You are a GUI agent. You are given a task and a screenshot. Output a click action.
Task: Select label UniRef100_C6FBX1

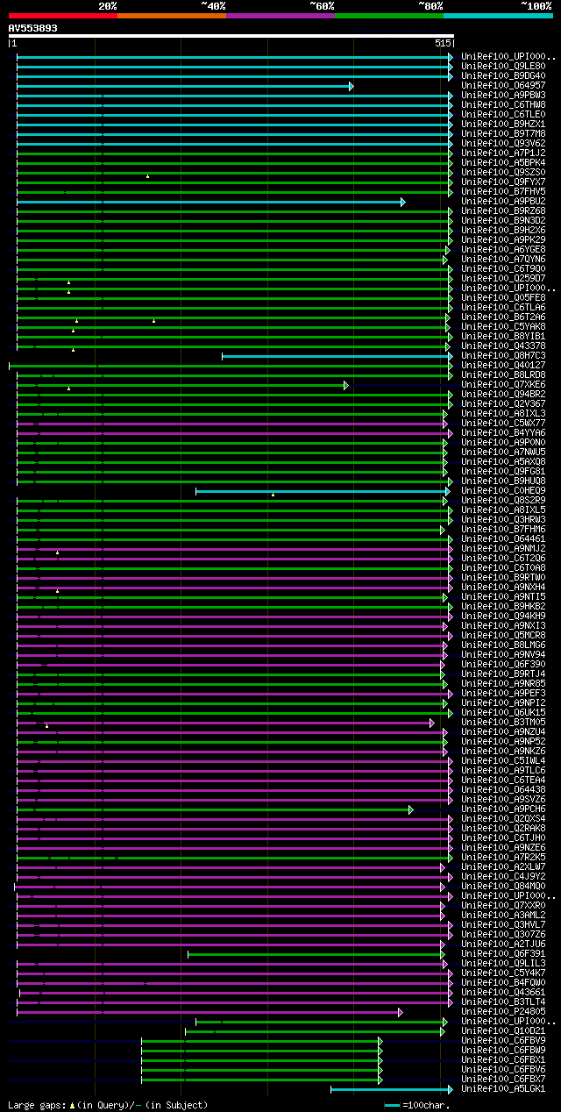tap(503, 1060)
